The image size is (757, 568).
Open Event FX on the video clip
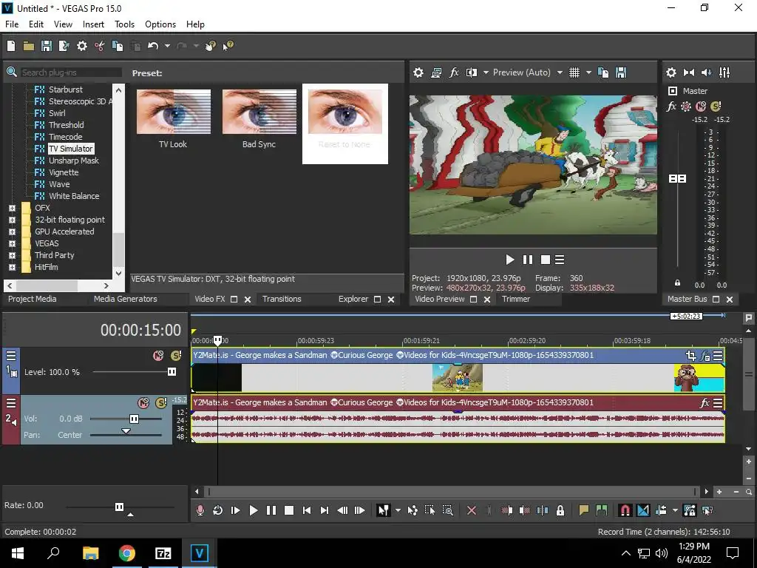click(x=705, y=356)
